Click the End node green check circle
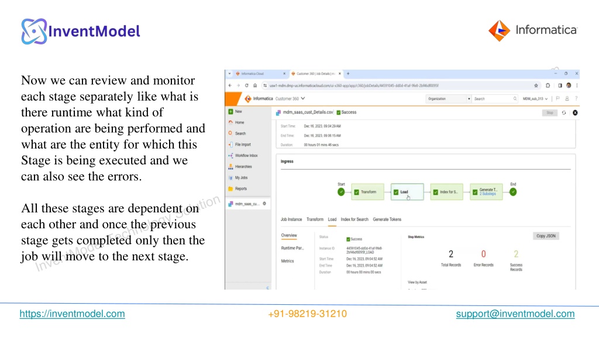This screenshot has height=337, width=599. tap(513, 192)
